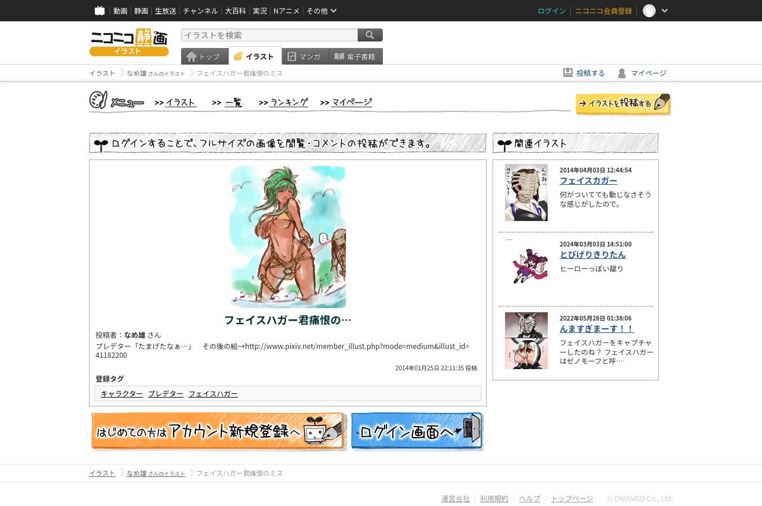Open the フェイスカガー related thumbnail
The width and height of the screenshot is (762, 506).
[526, 193]
